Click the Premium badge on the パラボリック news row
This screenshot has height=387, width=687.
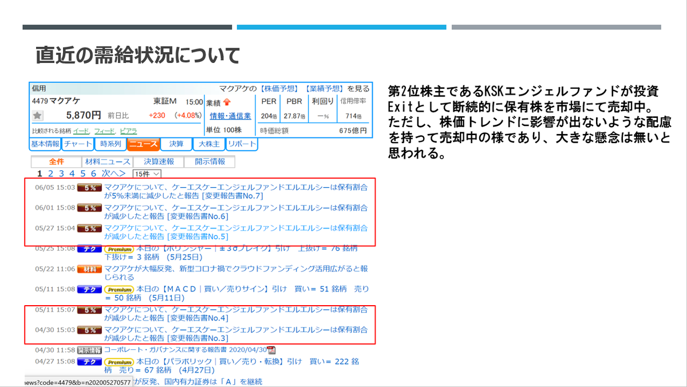pyautogui.click(x=119, y=362)
